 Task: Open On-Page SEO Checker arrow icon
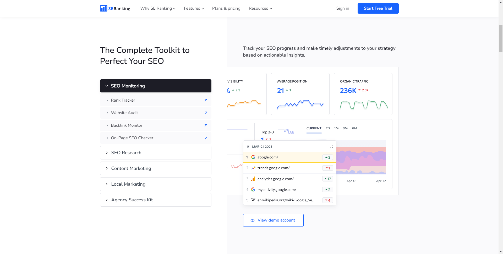(206, 138)
